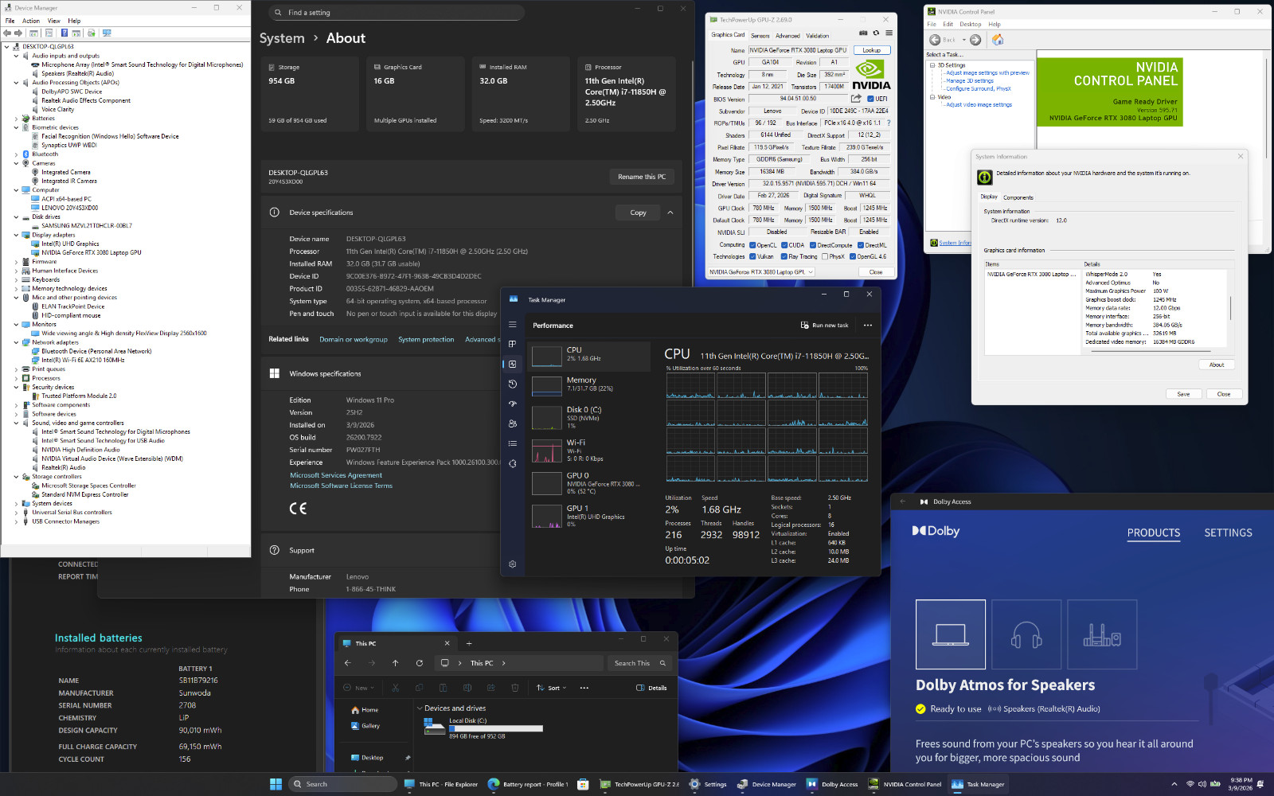Click Back arrow in File Explorer

347,663
